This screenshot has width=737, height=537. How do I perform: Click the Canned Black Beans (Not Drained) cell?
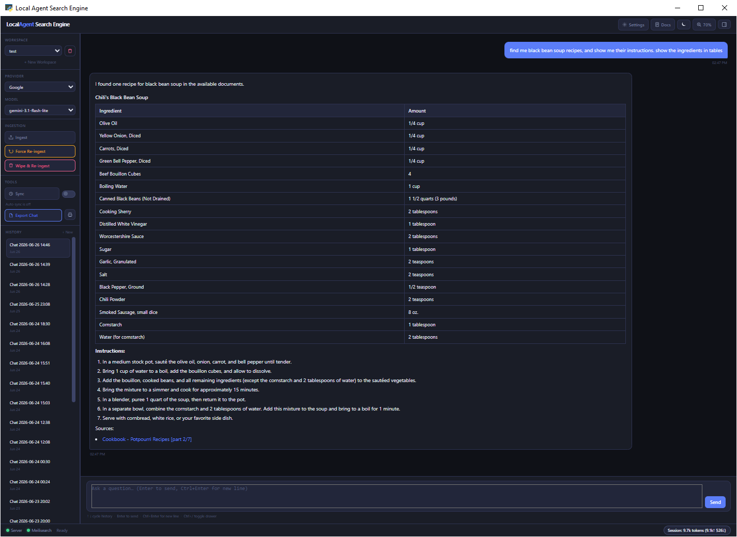(x=250, y=199)
